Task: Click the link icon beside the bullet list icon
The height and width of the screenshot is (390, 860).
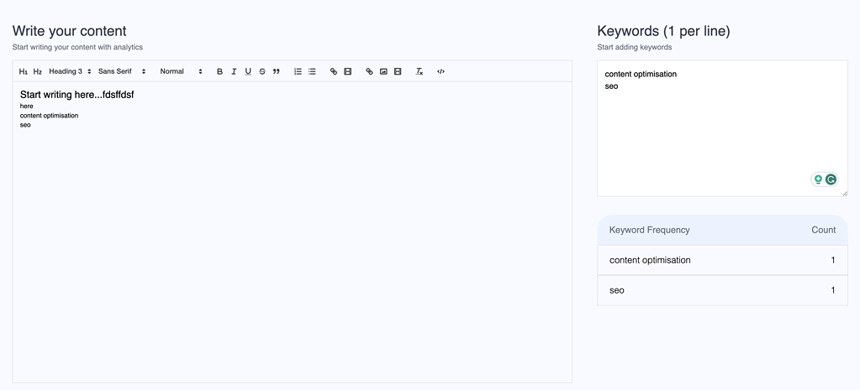Action: pyautogui.click(x=334, y=71)
